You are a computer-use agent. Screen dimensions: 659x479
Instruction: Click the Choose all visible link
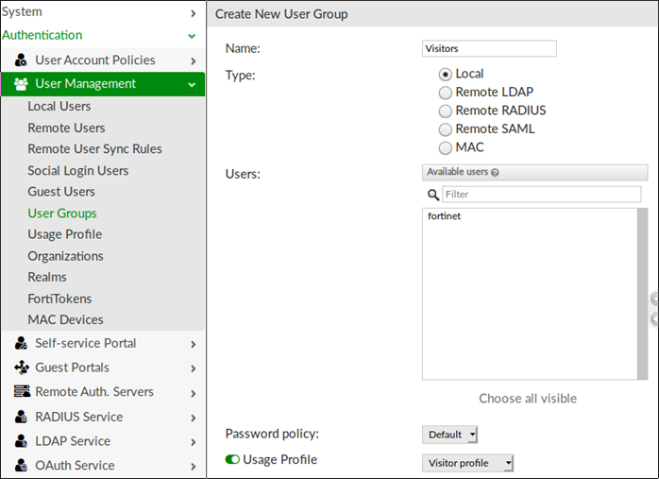click(x=528, y=398)
